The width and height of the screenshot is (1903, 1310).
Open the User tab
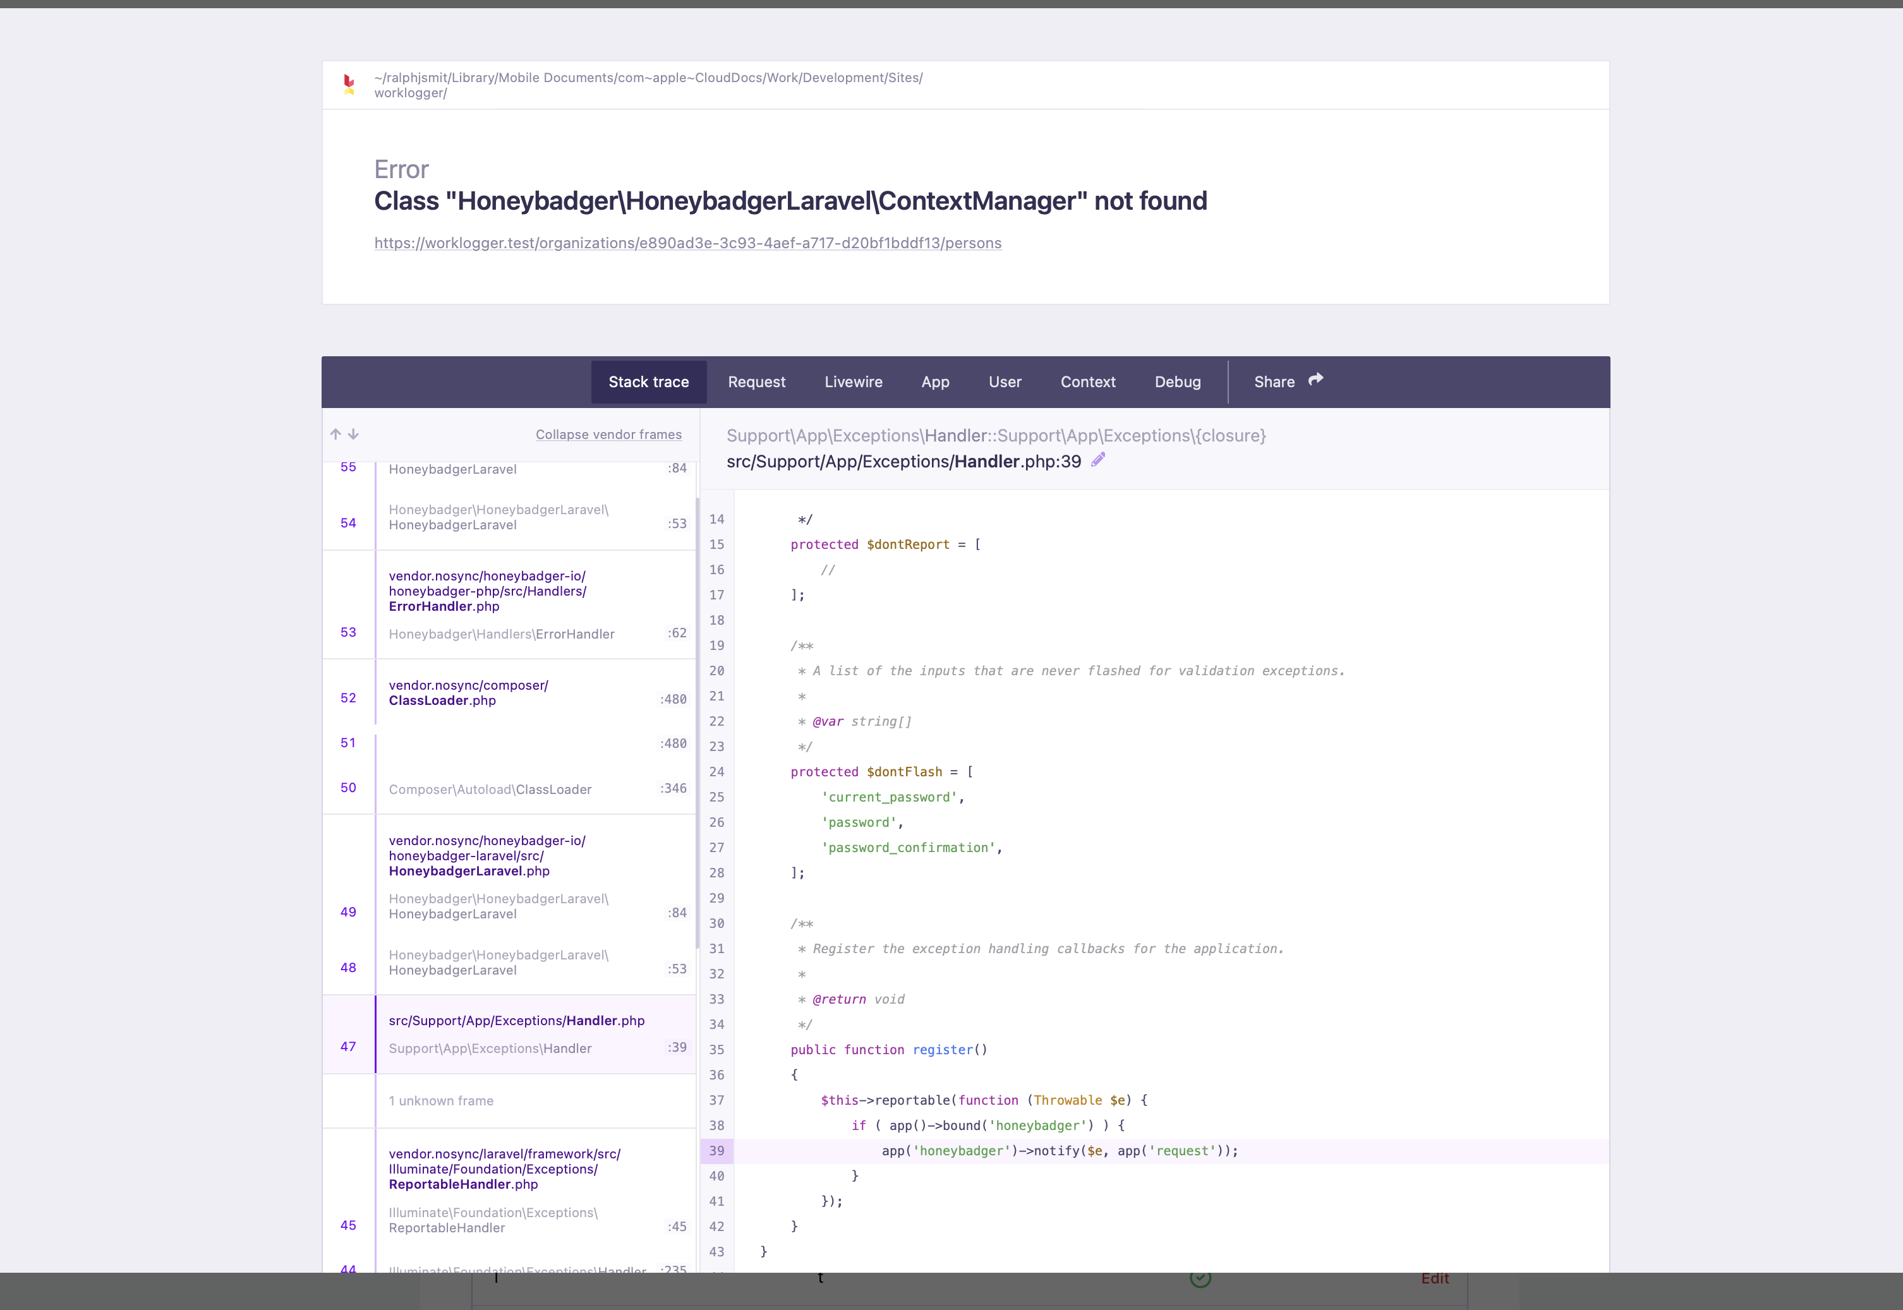click(x=1004, y=382)
